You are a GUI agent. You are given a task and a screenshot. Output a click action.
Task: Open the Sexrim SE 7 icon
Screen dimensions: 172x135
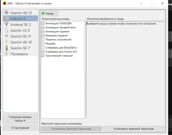7,48
